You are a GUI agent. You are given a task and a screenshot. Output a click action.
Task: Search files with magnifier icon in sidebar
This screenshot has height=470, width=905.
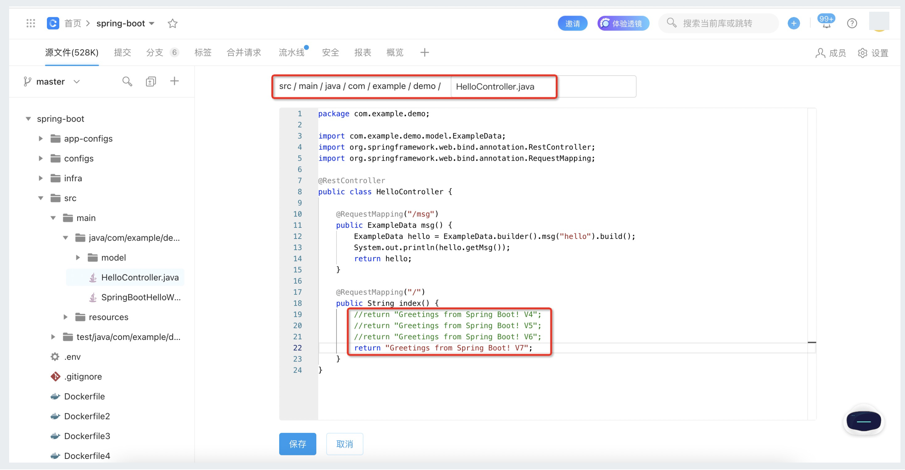click(127, 81)
